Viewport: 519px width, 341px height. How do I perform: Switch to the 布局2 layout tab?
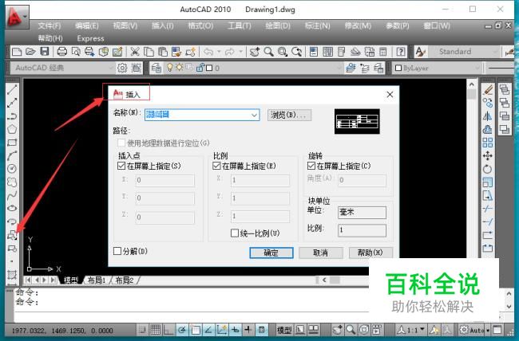point(125,280)
